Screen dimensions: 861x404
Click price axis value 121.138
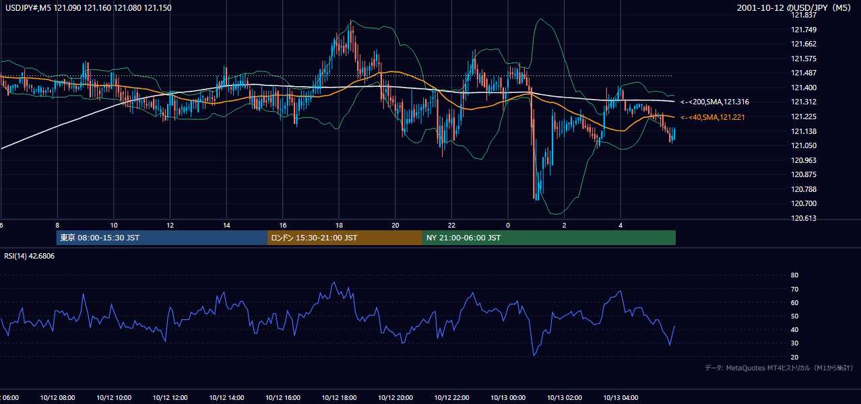click(804, 131)
